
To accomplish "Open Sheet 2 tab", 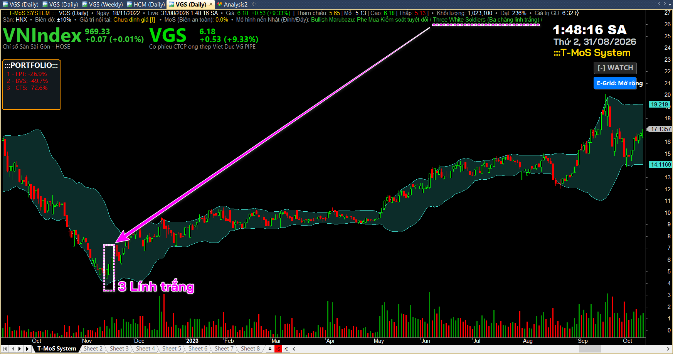I will pos(93,349).
